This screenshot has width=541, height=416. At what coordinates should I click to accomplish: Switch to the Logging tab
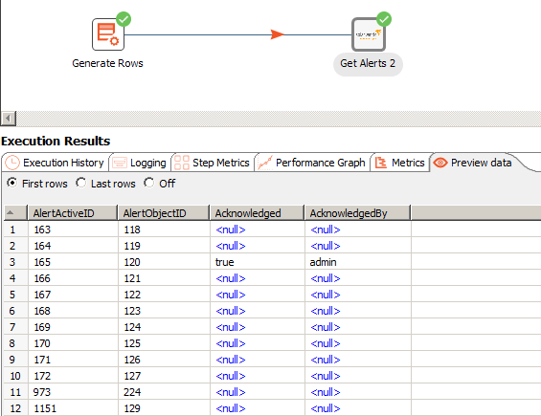point(140,163)
